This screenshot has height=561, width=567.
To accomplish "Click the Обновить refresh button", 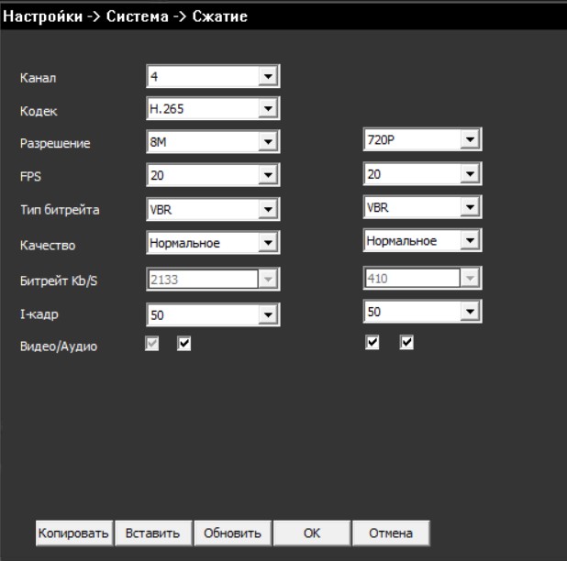I will pos(233,533).
